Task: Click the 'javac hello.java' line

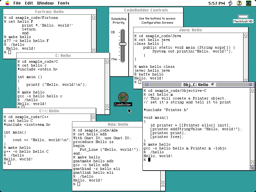Action: [152, 70]
